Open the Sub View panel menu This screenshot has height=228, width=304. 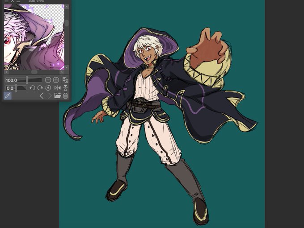point(6,1)
